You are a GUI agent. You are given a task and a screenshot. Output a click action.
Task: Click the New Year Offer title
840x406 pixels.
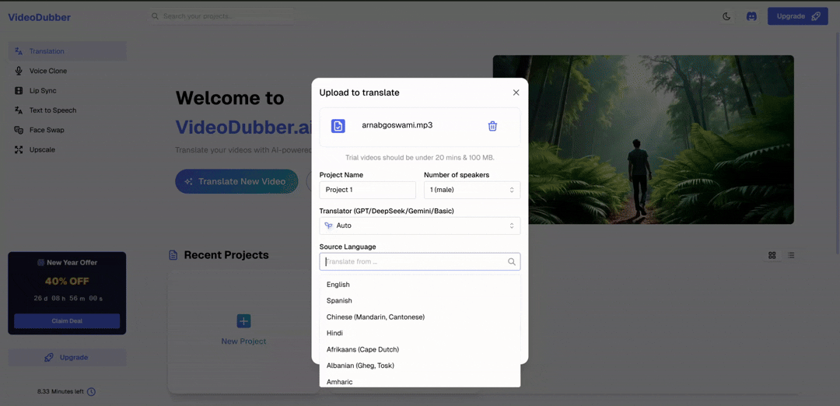(72, 262)
